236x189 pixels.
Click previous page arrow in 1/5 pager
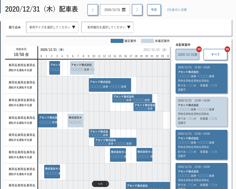pyautogui.click(x=94, y=184)
